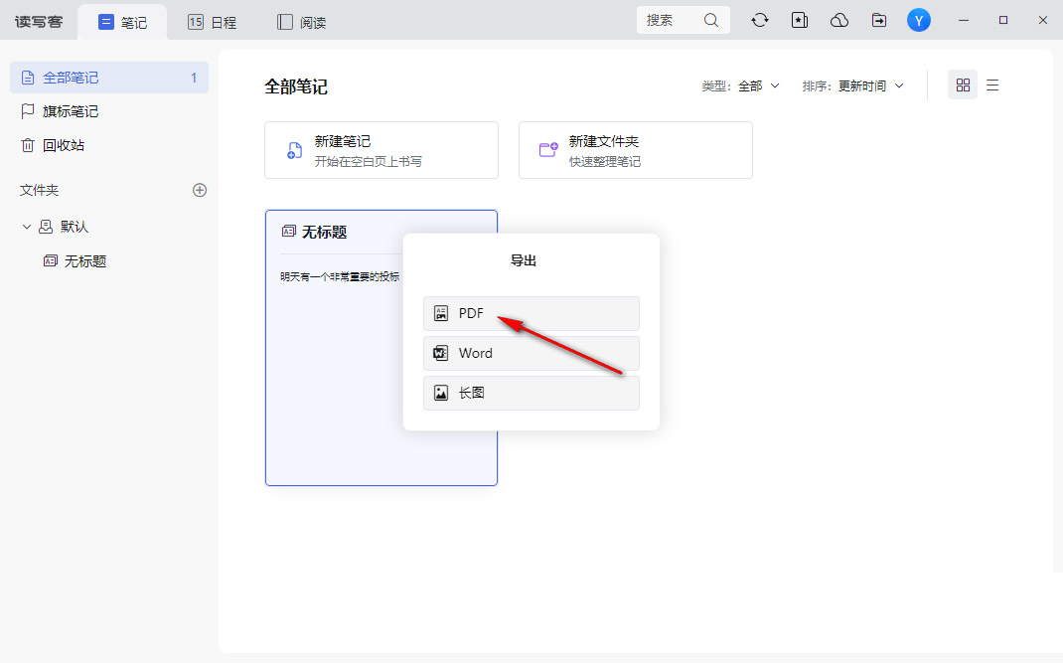Click the PDF file icon in export menu
This screenshot has height=663, width=1063.
pos(441,313)
